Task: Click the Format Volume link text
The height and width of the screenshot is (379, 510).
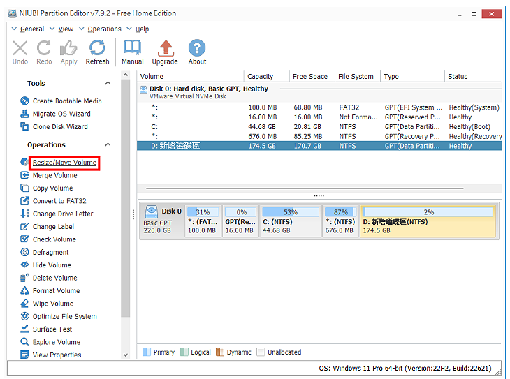Action: tap(57, 290)
